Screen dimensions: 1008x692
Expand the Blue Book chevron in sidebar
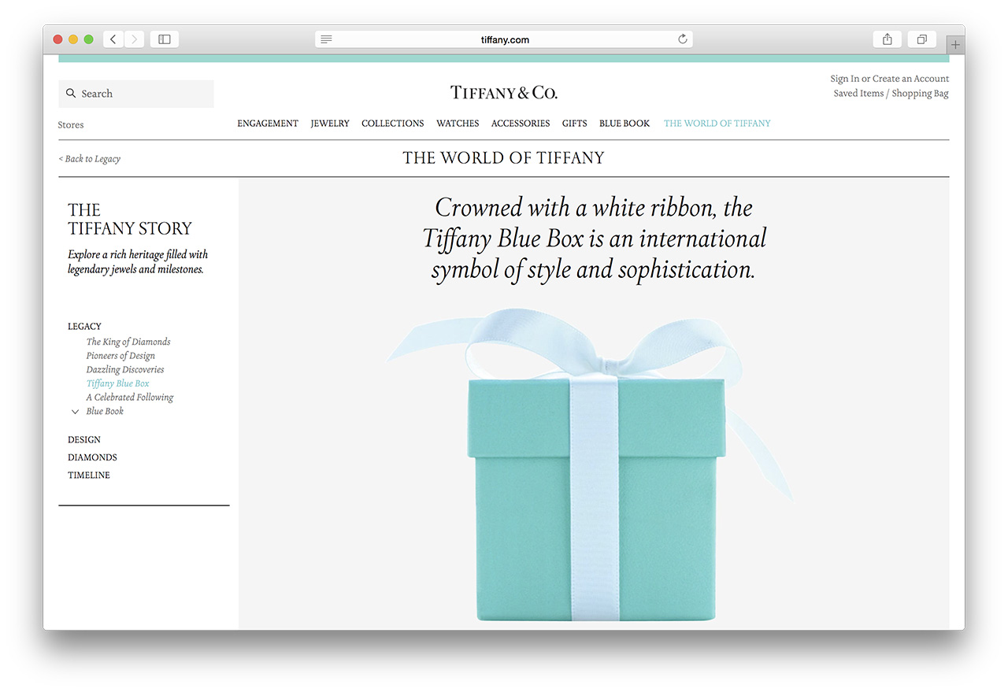point(75,412)
